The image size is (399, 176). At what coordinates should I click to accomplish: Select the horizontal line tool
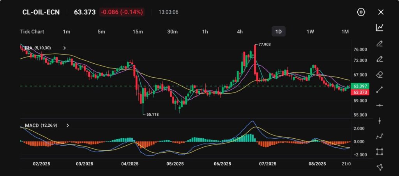[380, 105]
